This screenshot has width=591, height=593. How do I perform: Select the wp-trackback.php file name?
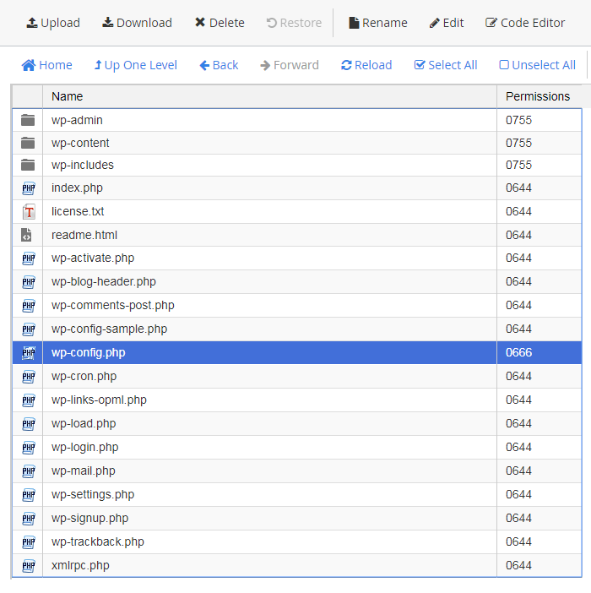tap(98, 541)
